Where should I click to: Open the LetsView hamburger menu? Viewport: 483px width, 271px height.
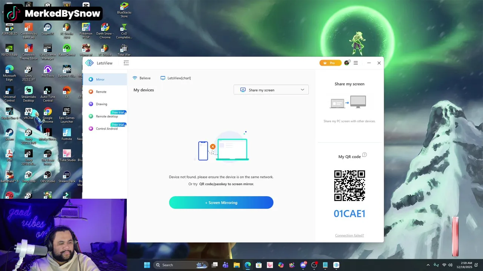(x=356, y=63)
